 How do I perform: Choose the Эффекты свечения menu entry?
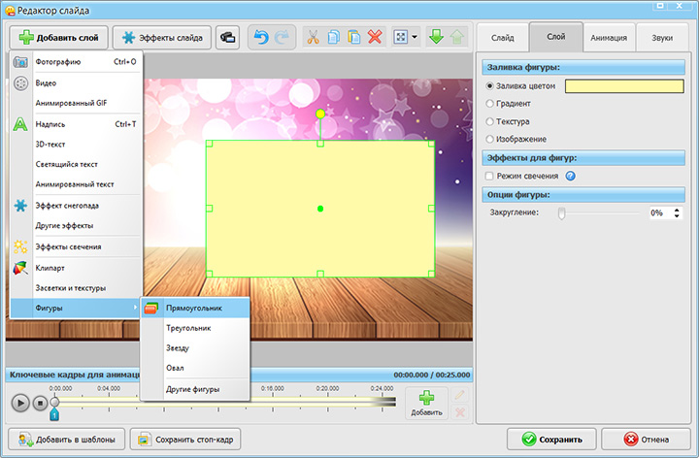point(76,246)
